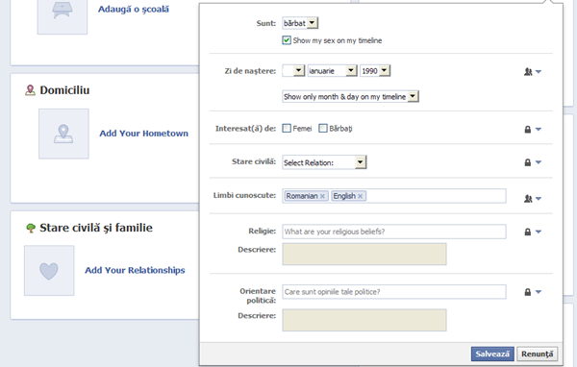Check the Femei interest checkbox
577x367 pixels.
pyautogui.click(x=287, y=128)
